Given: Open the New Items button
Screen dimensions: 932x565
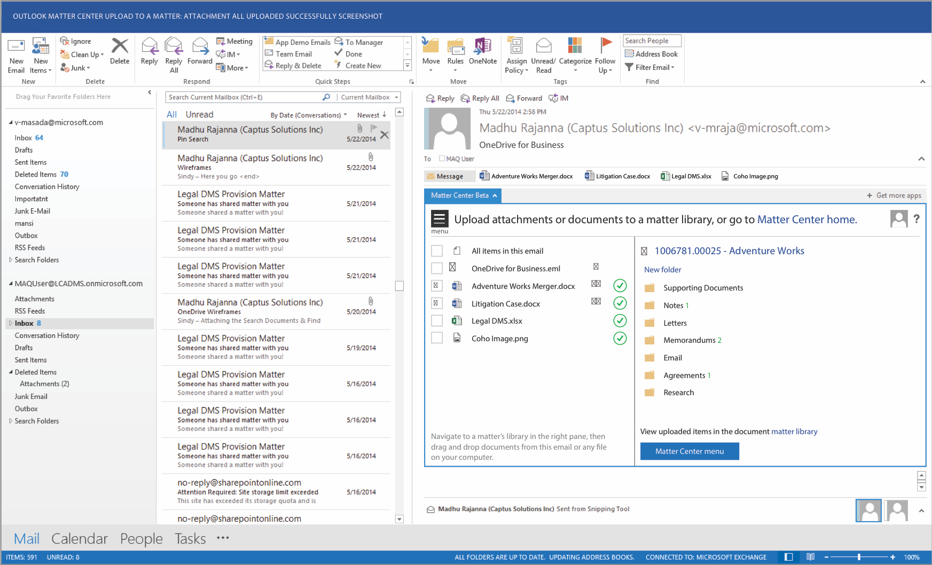Looking at the screenshot, I should pyautogui.click(x=41, y=56).
